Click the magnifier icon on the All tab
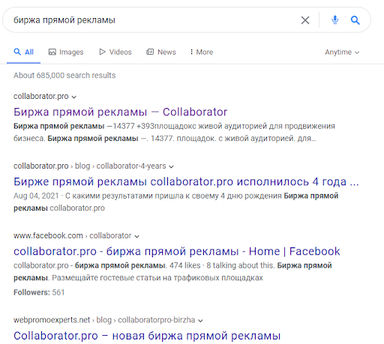 pos(17,52)
